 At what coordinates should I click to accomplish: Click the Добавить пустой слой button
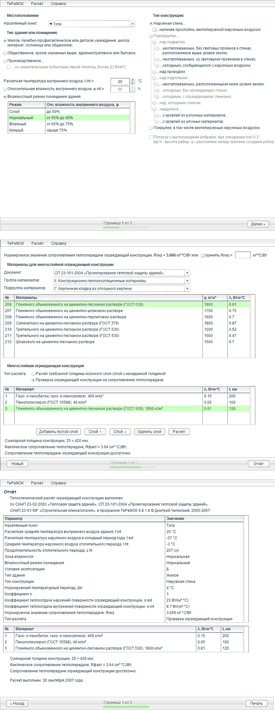pyautogui.click(x=59, y=431)
